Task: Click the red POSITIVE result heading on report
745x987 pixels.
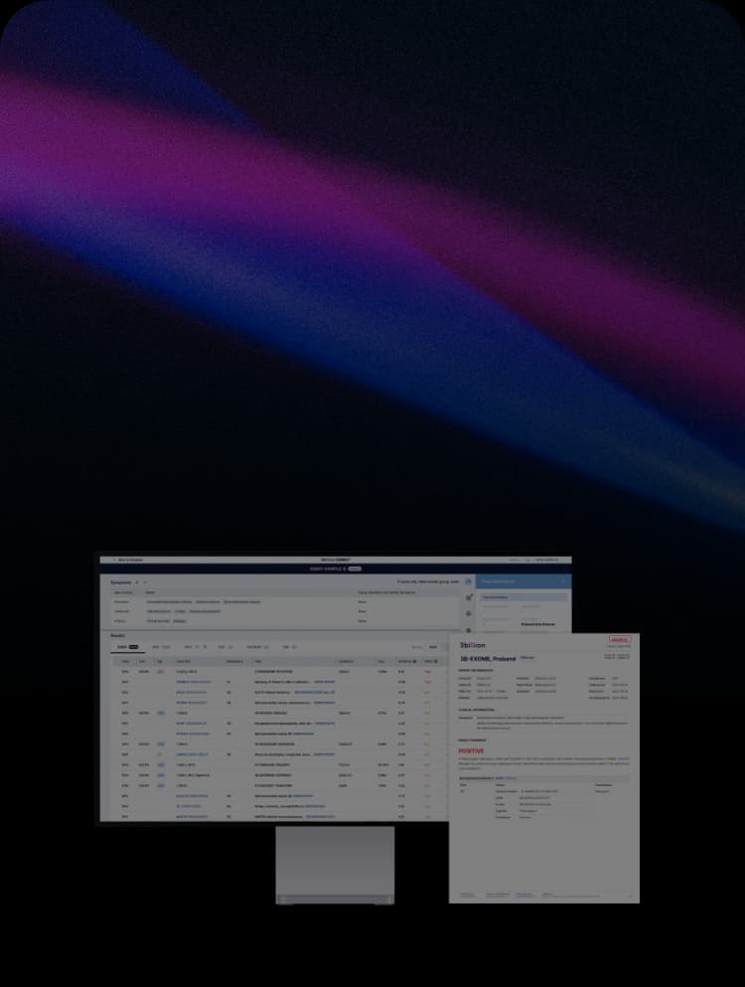Action: (x=471, y=751)
